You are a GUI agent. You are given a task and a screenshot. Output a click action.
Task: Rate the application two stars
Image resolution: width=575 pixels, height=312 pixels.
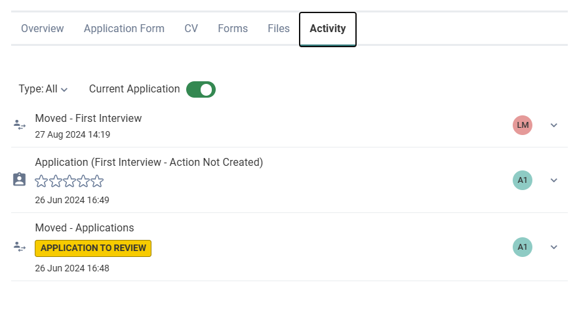click(x=55, y=181)
